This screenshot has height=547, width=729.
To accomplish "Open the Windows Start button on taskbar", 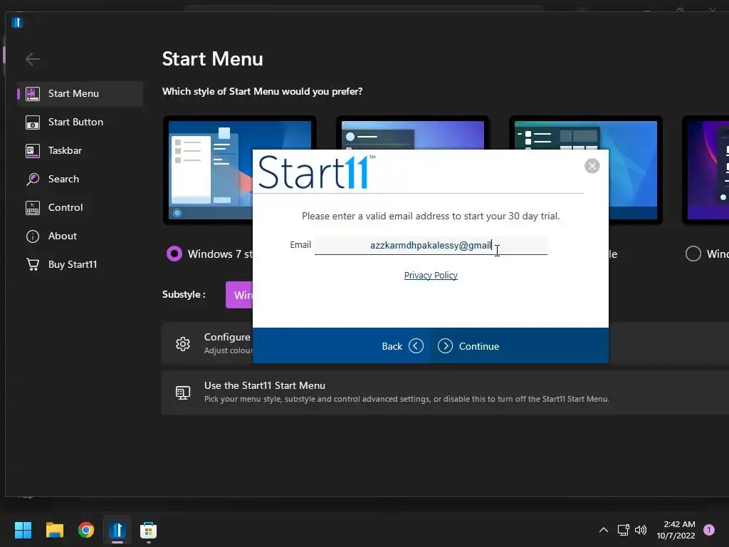I will tap(23, 530).
